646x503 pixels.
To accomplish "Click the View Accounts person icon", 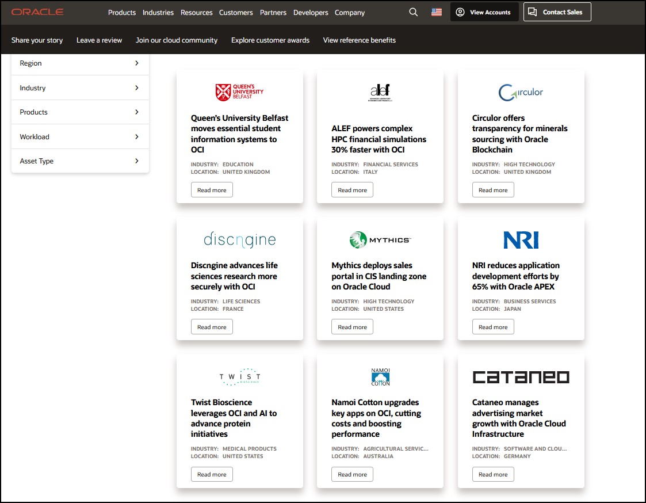I will 460,12.
